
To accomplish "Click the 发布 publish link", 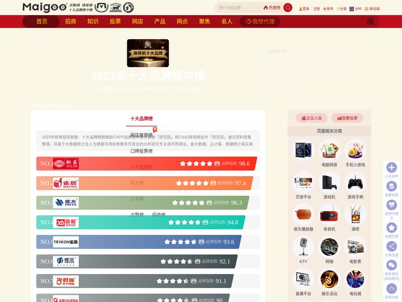I will click(328, 9).
